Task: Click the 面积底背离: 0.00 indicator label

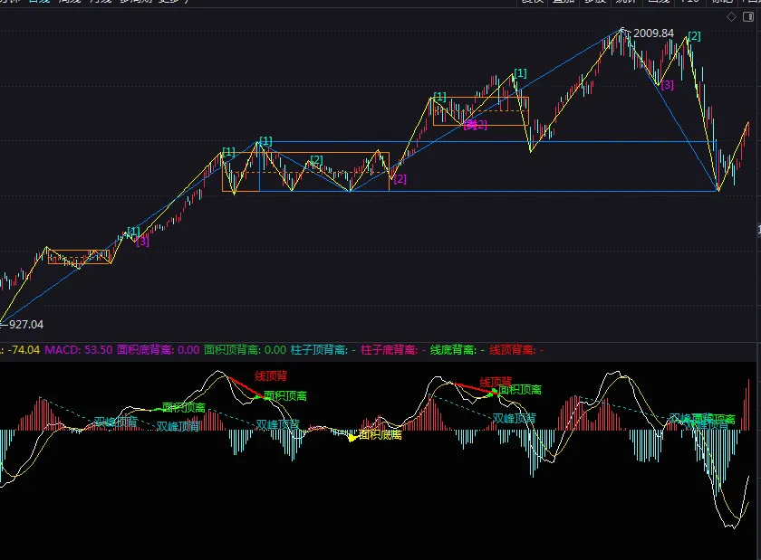Action: tap(159, 349)
